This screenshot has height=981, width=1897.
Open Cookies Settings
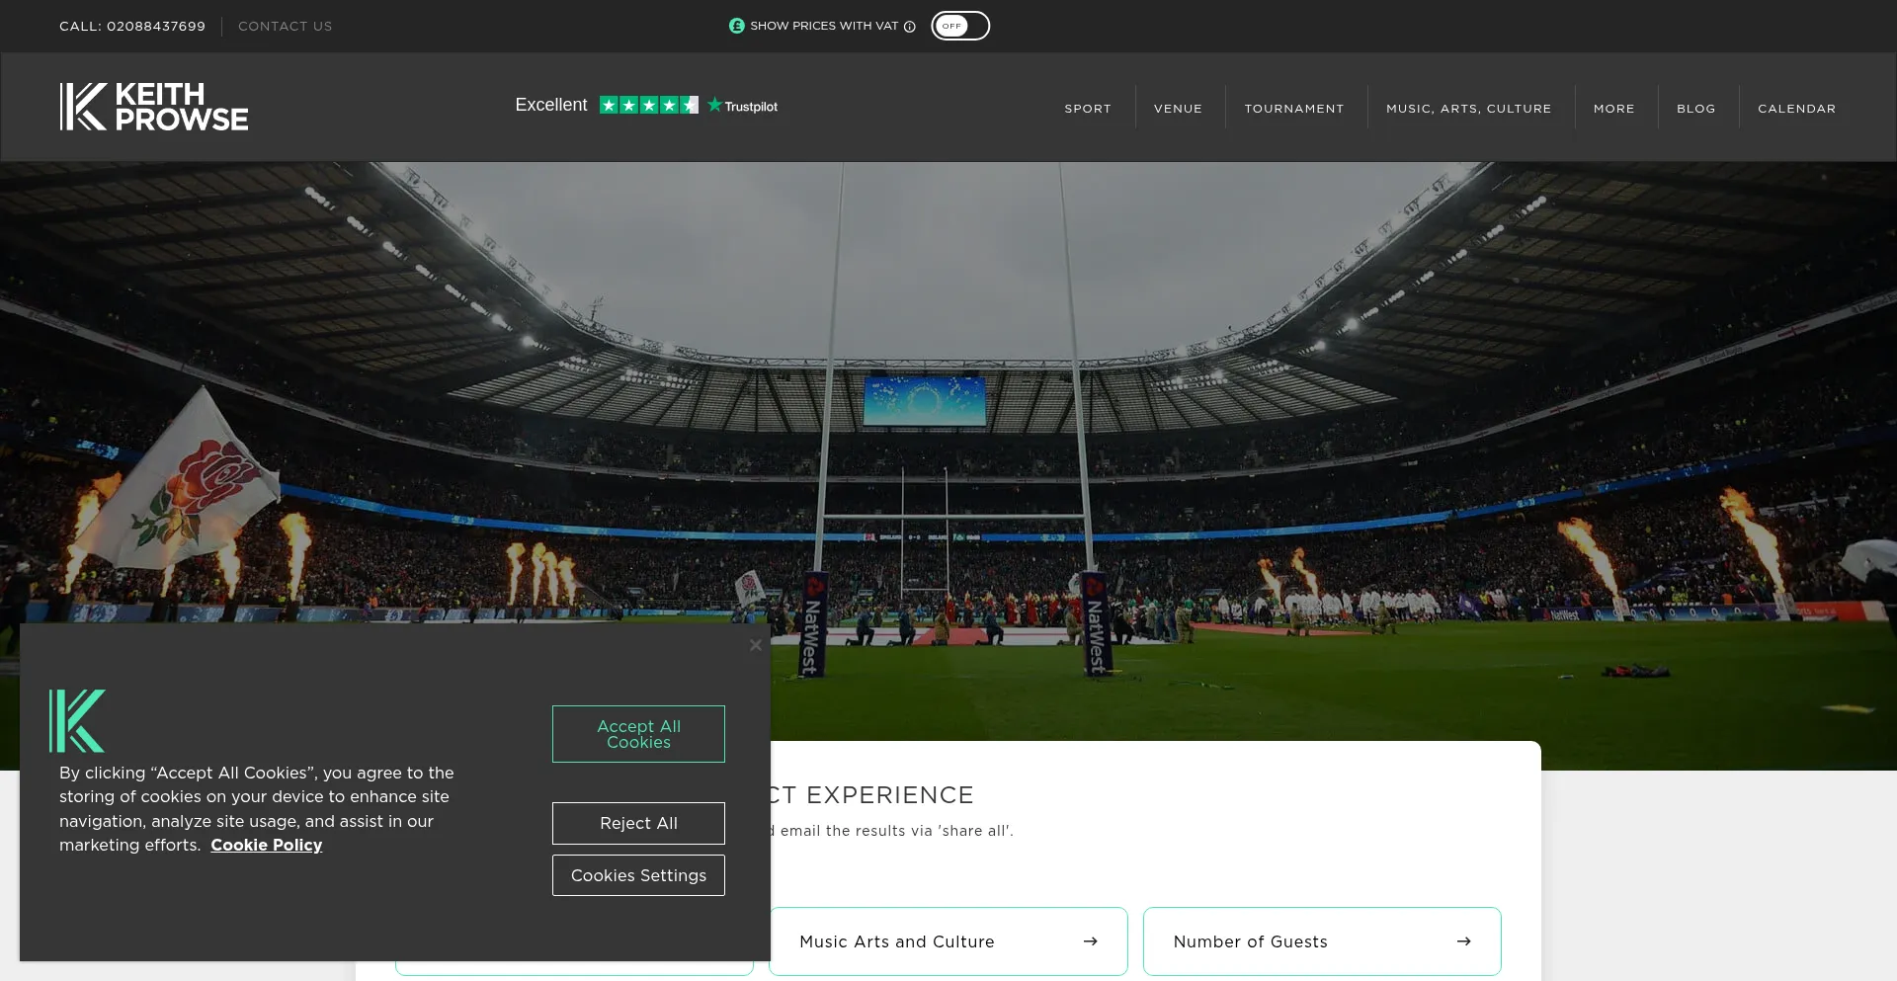pyautogui.click(x=638, y=875)
